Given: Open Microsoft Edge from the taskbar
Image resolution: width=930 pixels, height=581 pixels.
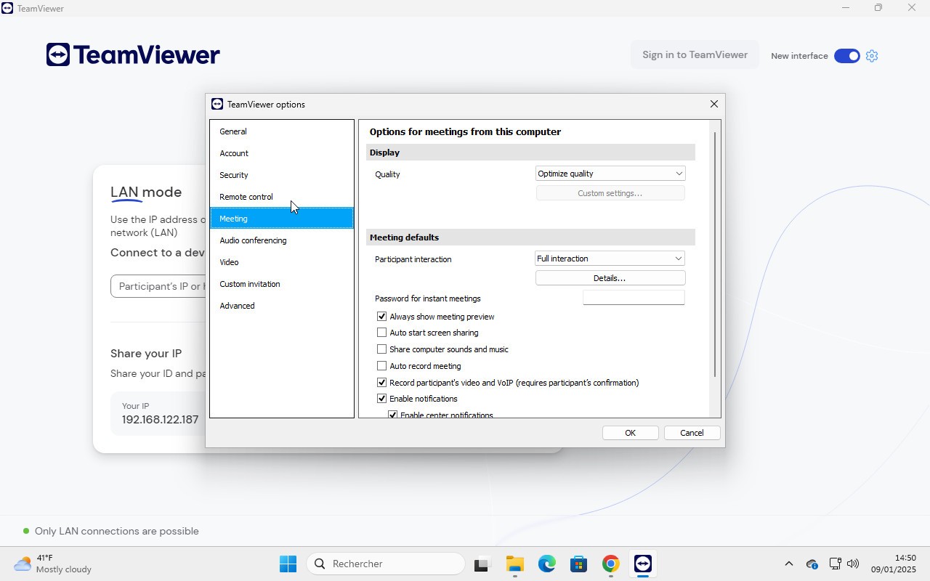Looking at the screenshot, I should pyautogui.click(x=546, y=564).
